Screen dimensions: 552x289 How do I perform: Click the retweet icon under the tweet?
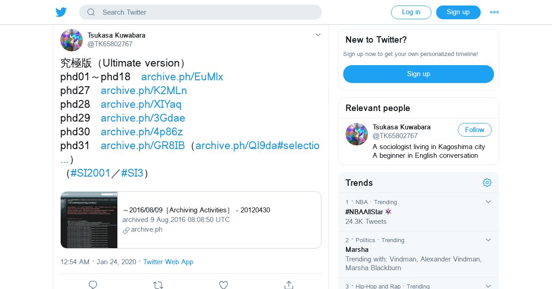pos(158,285)
